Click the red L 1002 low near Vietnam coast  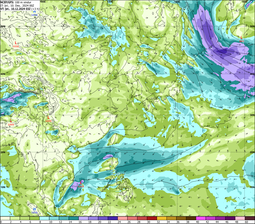tap(81, 185)
